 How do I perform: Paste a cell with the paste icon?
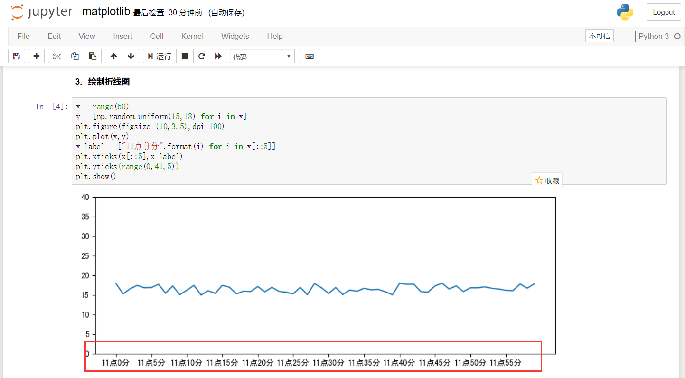[x=93, y=56]
